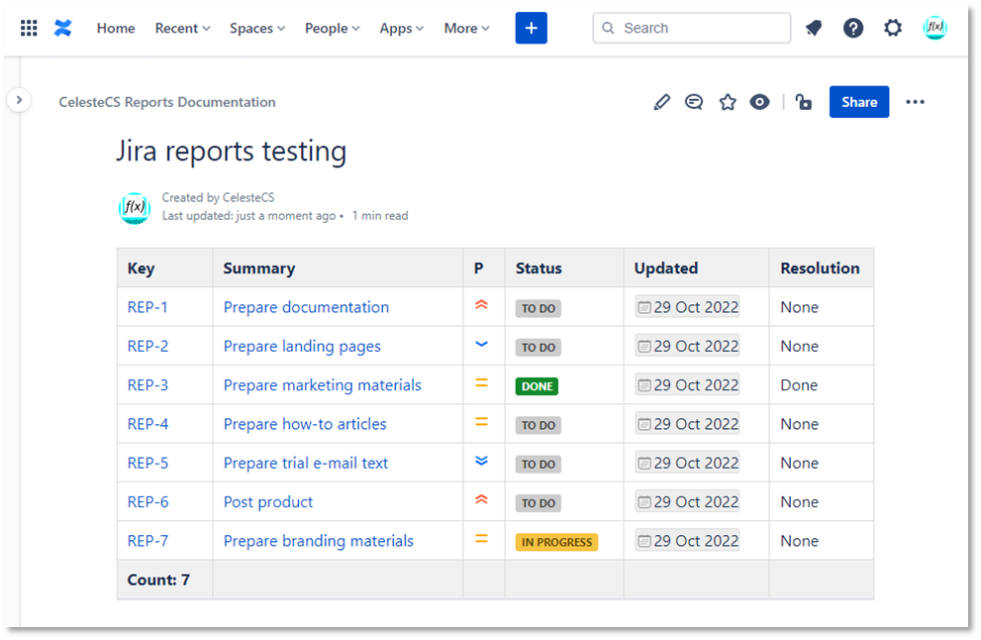Open the help question mark icon
Viewport: 981px width, 640px height.
(x=852, y=28)
